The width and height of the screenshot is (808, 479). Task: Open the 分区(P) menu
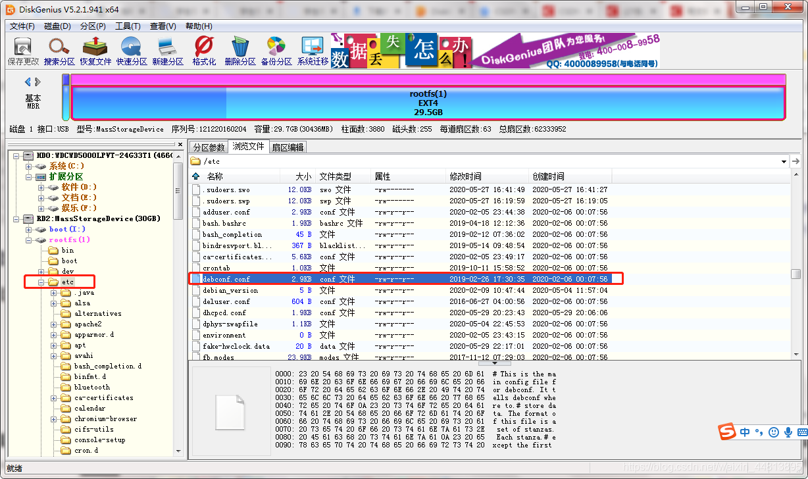click(x=93, y=26)
